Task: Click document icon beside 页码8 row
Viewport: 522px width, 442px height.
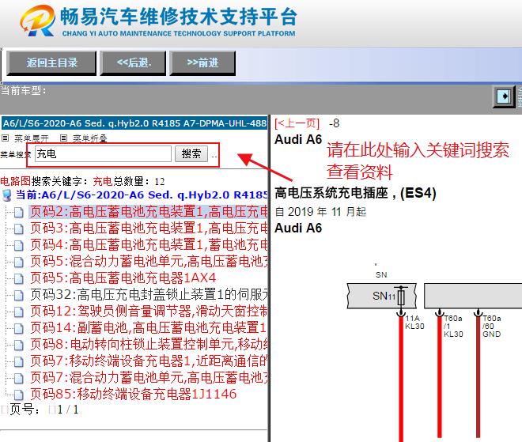Action: (19, 346)
